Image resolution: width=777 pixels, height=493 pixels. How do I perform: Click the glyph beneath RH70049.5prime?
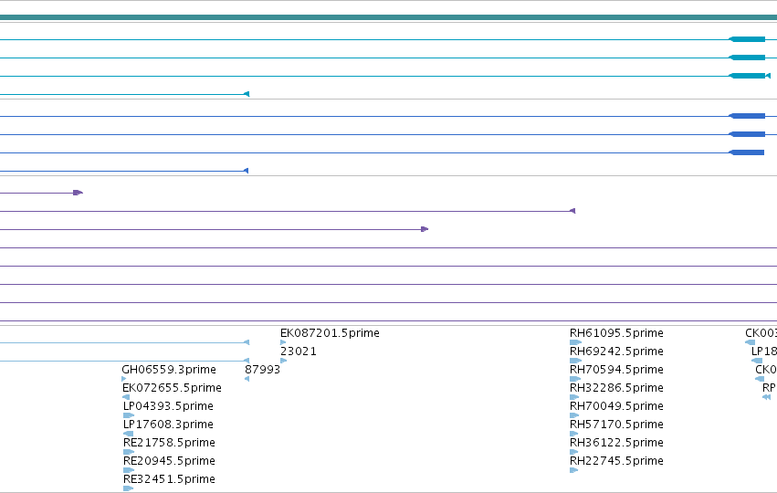point(574,415)
